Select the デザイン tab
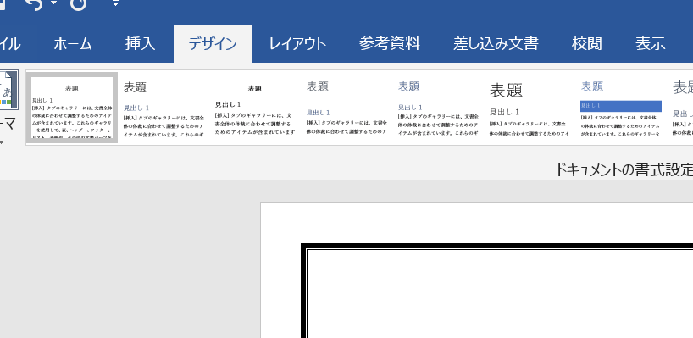The height and width of the screenshot is (338, 693). (x=213, y=44)
